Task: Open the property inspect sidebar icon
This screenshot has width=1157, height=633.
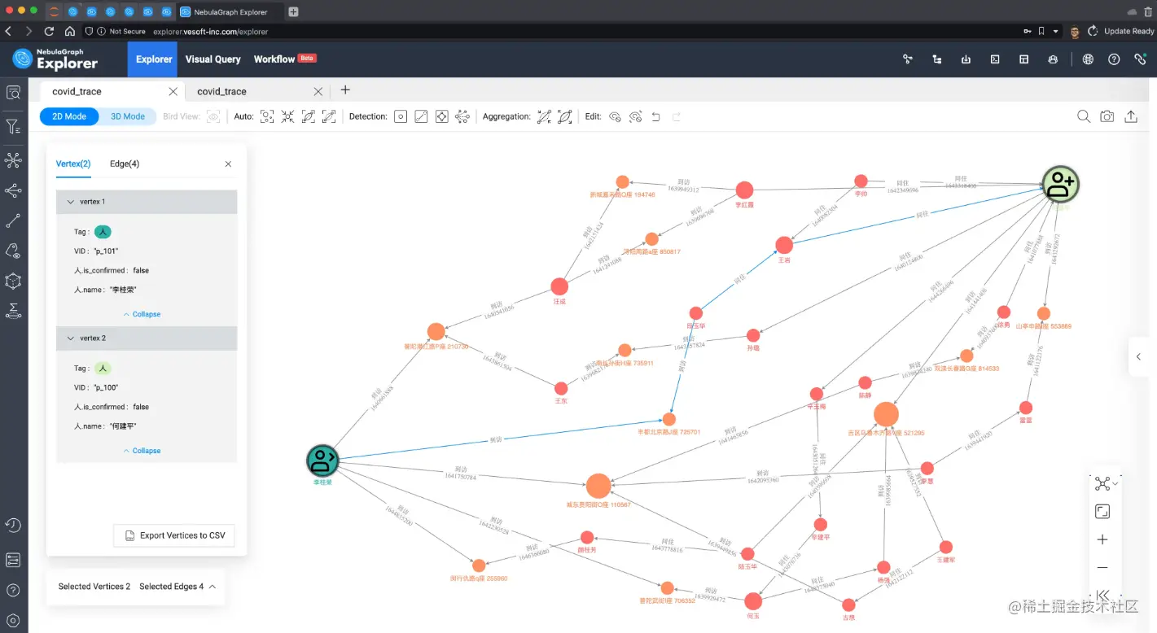Action: [13, 251]
